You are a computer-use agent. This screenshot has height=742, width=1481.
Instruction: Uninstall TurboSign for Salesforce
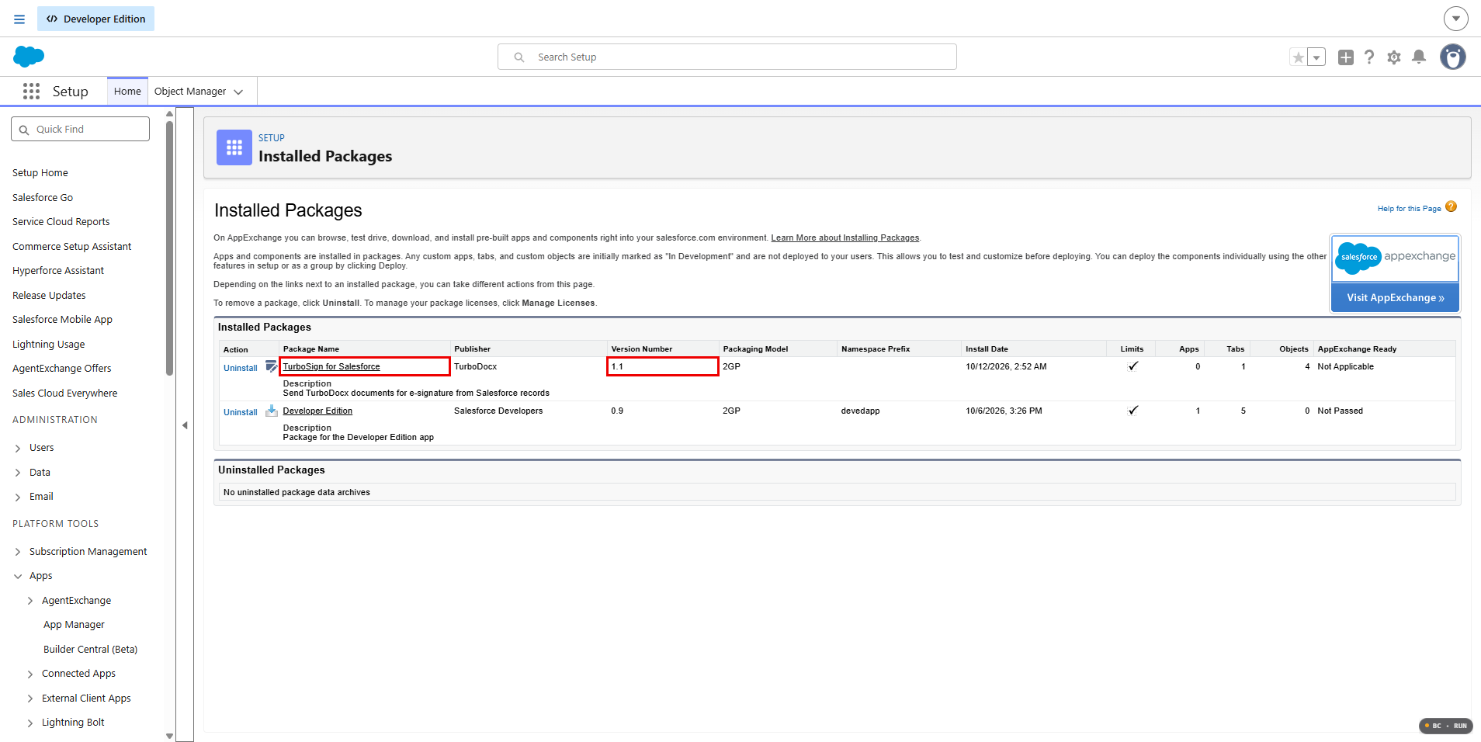click(x=241, y=368)
